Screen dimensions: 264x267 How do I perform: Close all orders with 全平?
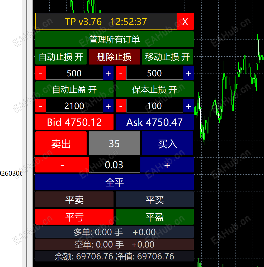pyautogui.click(x=114, y=182)
